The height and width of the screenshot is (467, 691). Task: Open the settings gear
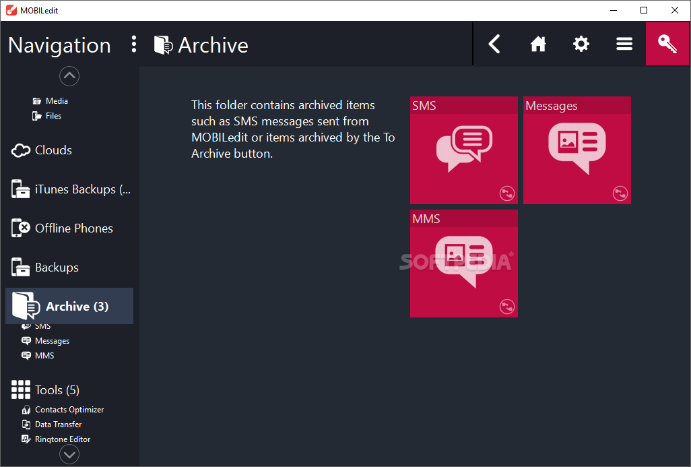click(581, 44)
